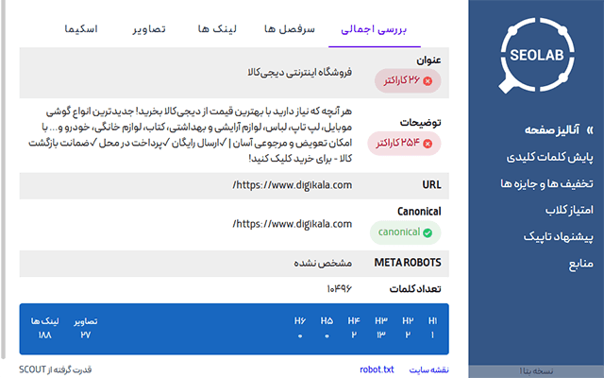The height and width of the screenshot is (378, 604).
Task: Click the H6 count in blue bar
Action: (300, 336)
